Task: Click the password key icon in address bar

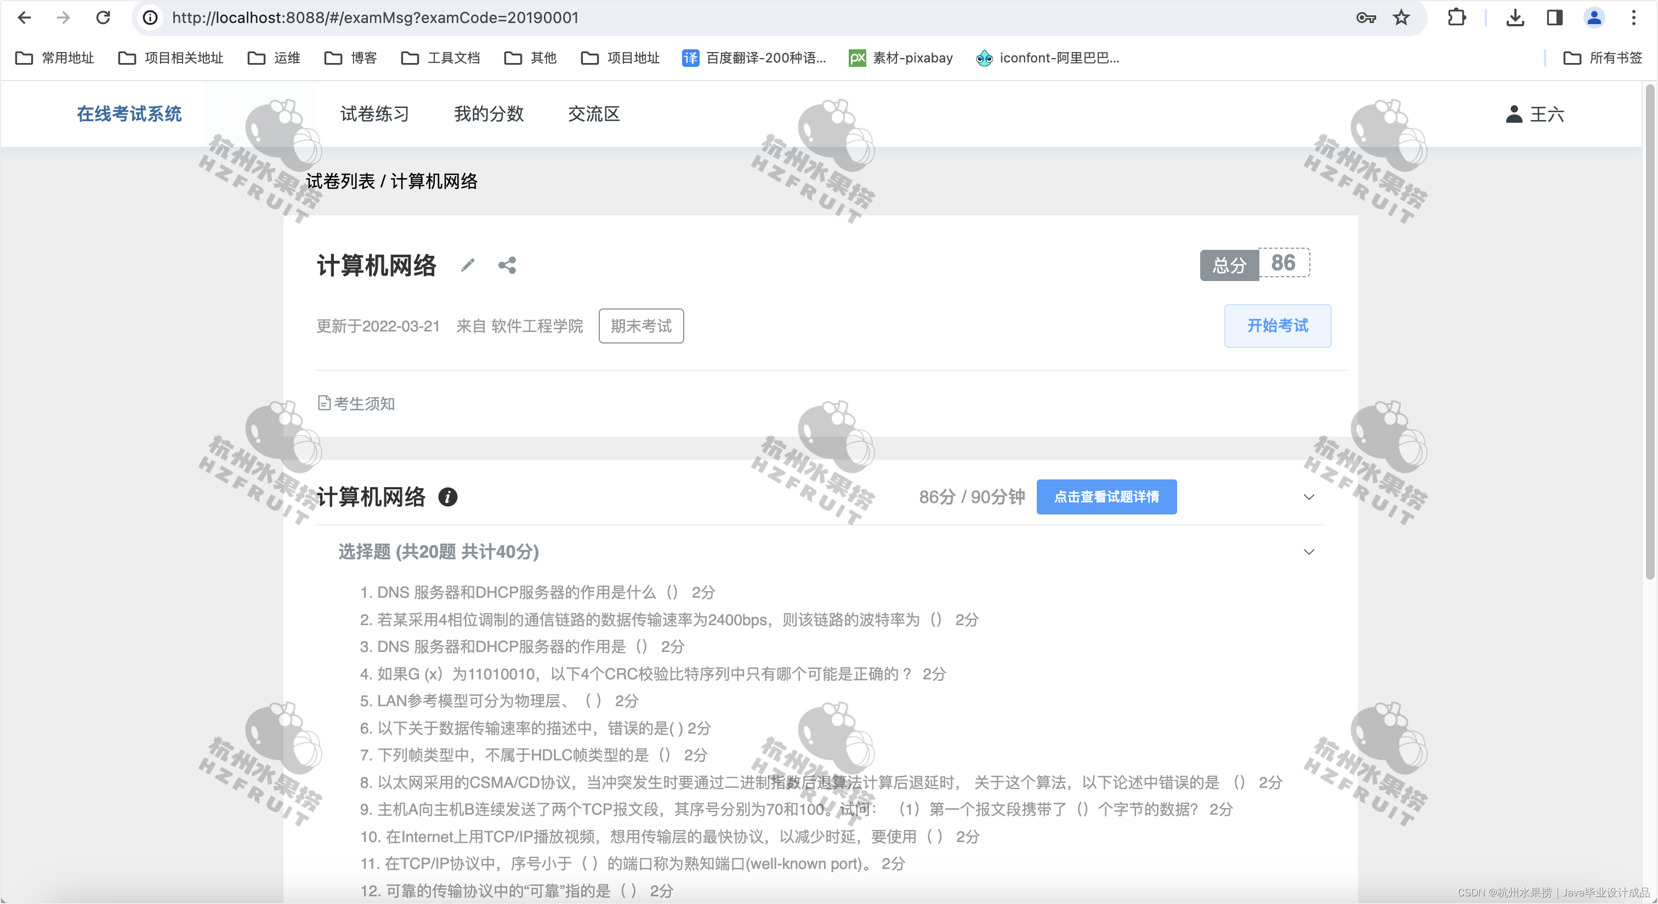Action: [x=1366, y=18]
